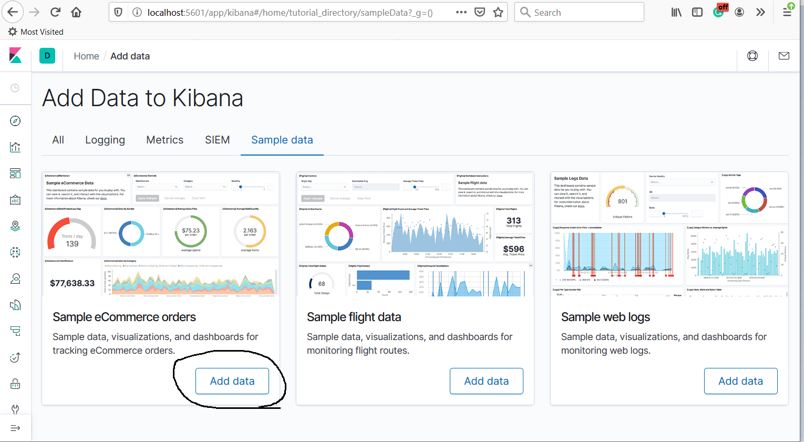Screen dimensions: 804x442
Task: Open the space selector D avatar
Action: 47,56
